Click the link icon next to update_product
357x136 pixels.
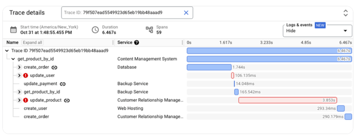tap(67, 100)
